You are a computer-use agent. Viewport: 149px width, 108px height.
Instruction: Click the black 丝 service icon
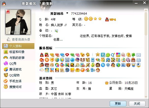(98, 65)
